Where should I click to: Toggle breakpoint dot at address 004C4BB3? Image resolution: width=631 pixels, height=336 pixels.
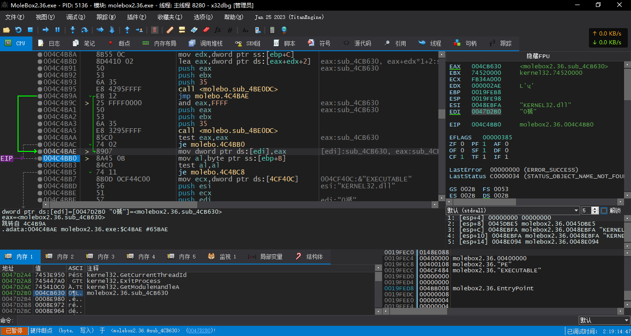click(40, 165)
